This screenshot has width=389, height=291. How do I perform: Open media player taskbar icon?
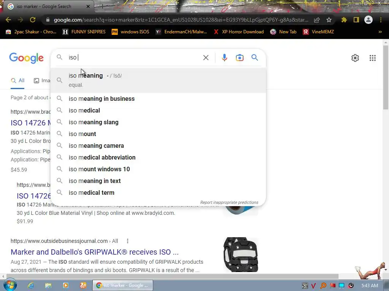pos(66,285)
